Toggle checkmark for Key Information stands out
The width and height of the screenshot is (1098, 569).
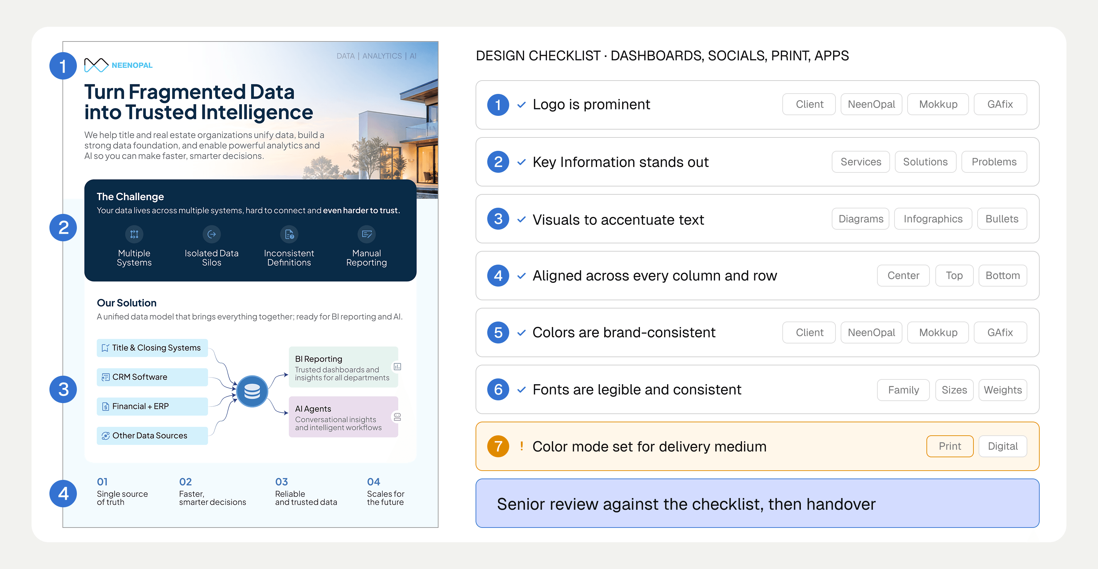[521, 162]
